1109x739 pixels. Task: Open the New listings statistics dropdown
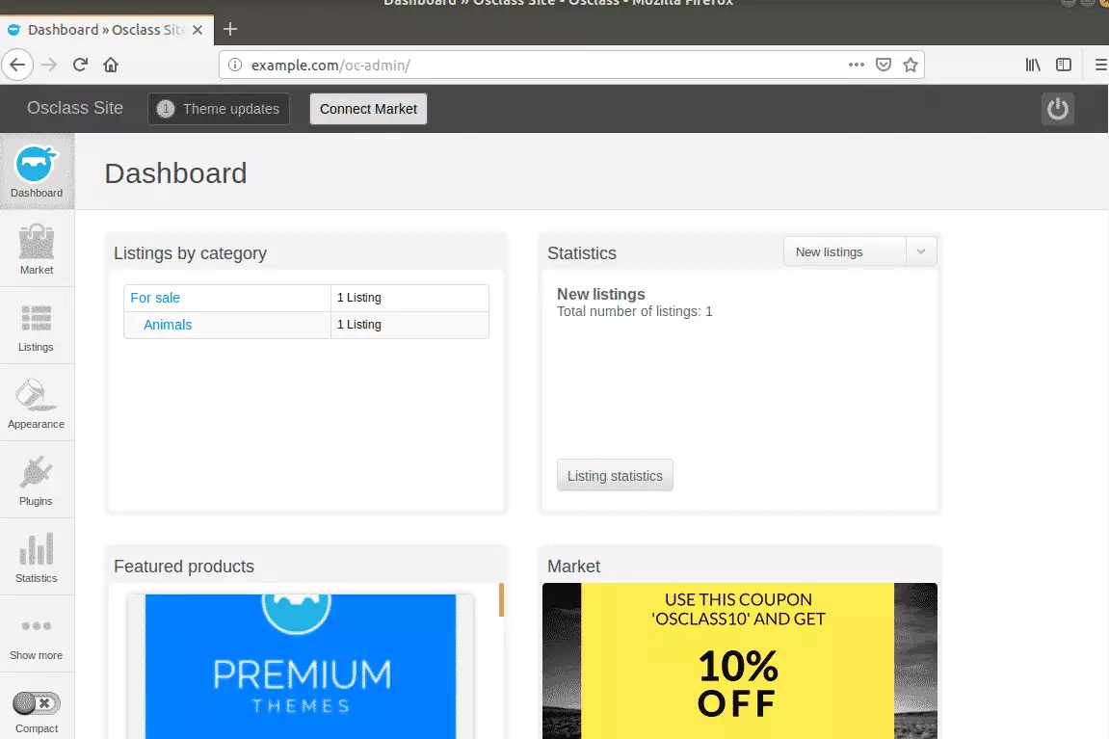[x=860, y=251]
